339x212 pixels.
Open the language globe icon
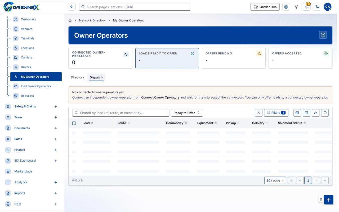click(286, 7)
